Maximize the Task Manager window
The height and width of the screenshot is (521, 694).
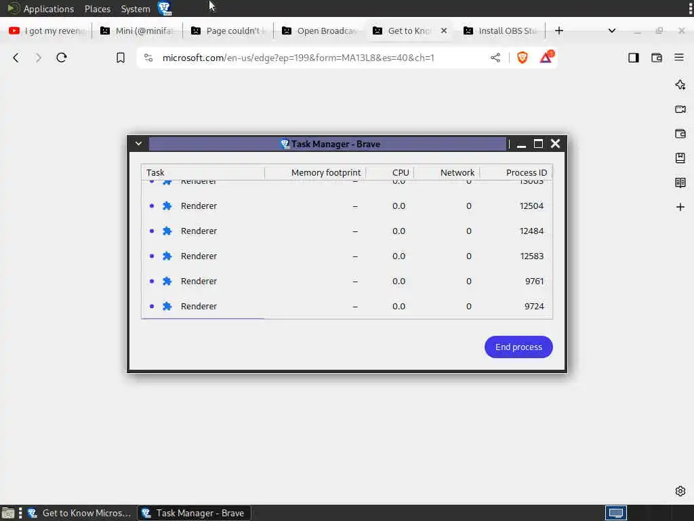[x=538, y=144]
